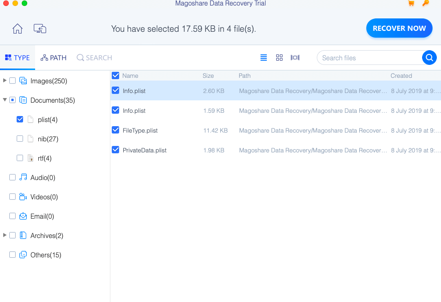Expand the Images category arrow

coord(5,81)
